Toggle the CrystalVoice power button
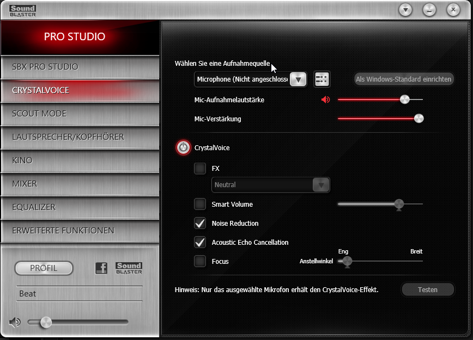This screenshot has width=473, height=340. tap(183, 147)
